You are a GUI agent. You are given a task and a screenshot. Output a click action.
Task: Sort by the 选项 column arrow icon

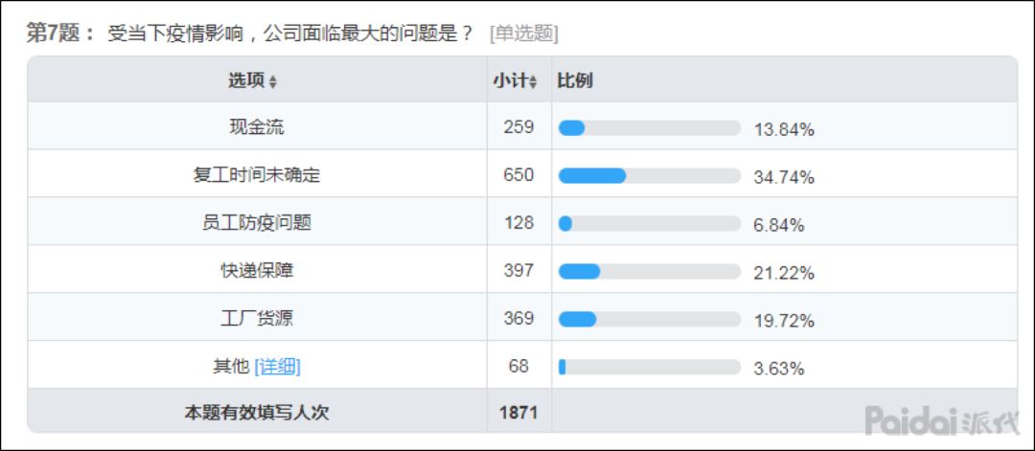pyautogui.click(x=273, y=82)
